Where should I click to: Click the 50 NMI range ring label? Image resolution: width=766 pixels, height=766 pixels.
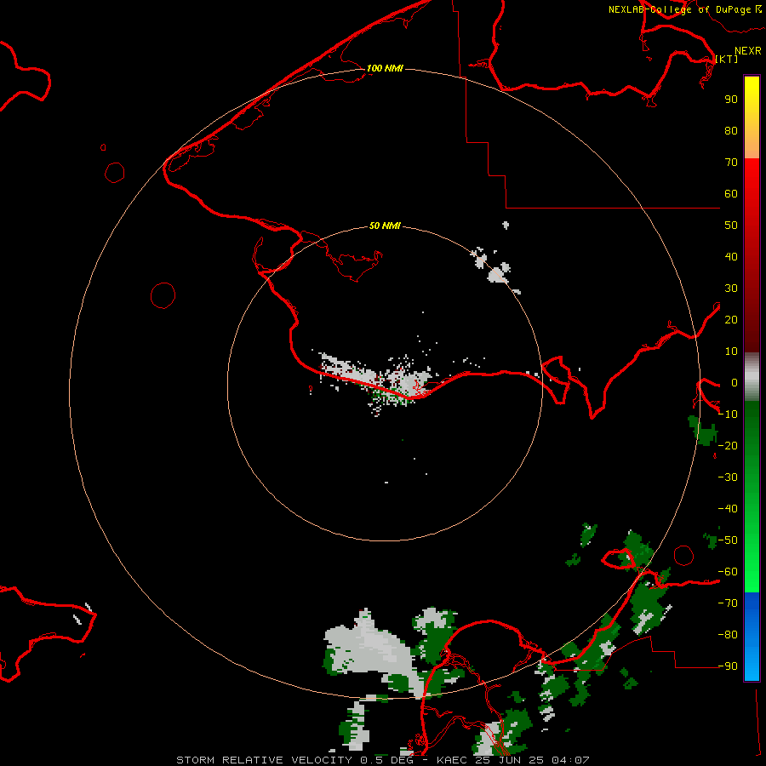click(385, 226)
